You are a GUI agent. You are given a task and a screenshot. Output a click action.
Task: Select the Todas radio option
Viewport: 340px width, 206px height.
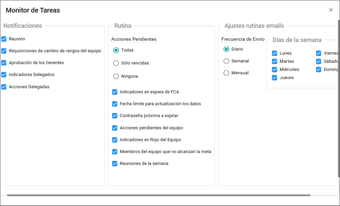click(x=116, y=50)
